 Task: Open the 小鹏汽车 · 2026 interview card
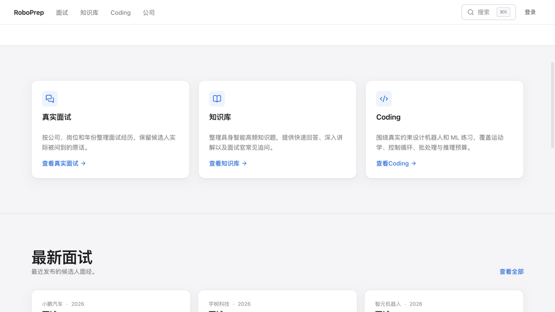[111, 301]
